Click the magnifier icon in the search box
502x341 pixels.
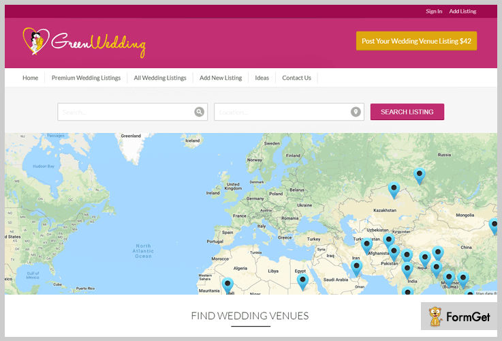tap(199, 112)
